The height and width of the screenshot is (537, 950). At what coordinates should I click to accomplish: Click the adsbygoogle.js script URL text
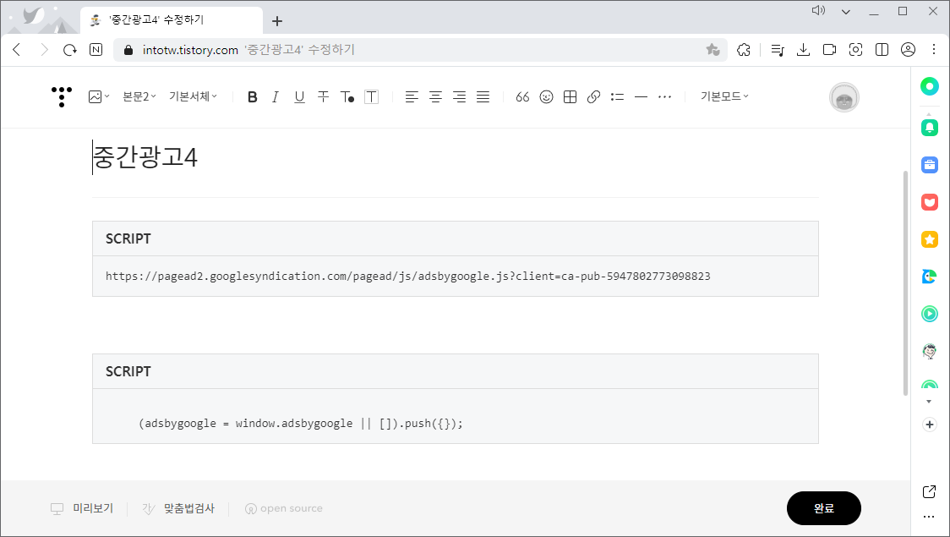point(407,277)
